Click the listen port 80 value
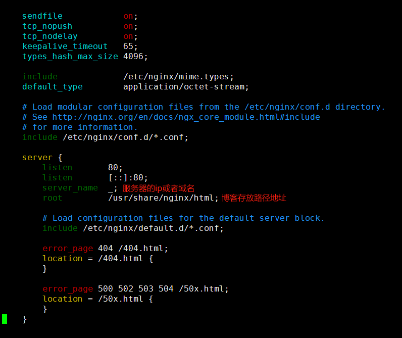This screenshot has width=402, height=338. coord(115,167)
